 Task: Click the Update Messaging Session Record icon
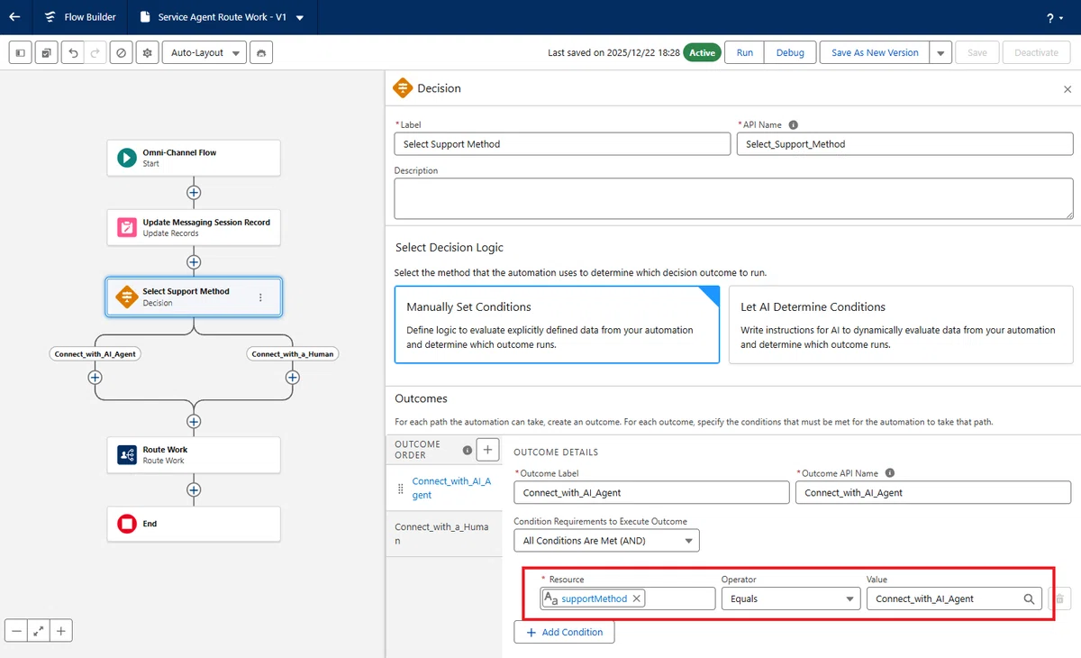(127, 227)
